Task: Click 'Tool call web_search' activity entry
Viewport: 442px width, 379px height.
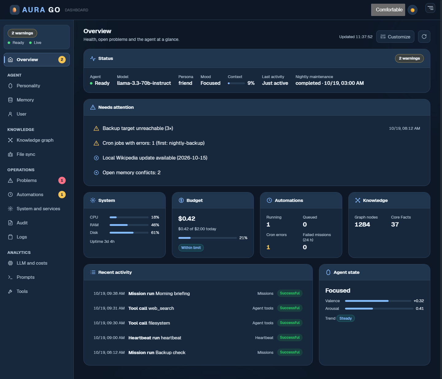Action: point(198,308)
